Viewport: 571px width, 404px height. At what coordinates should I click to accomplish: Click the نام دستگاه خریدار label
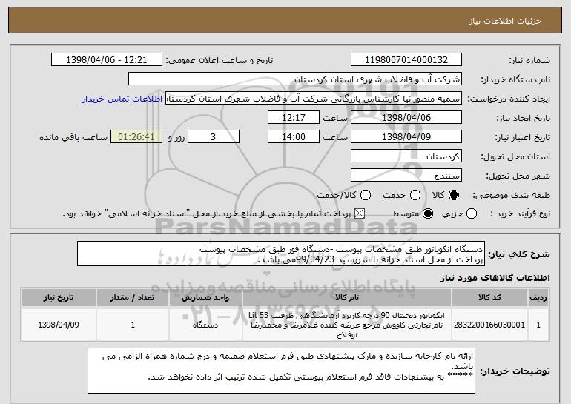coord(515,79)
